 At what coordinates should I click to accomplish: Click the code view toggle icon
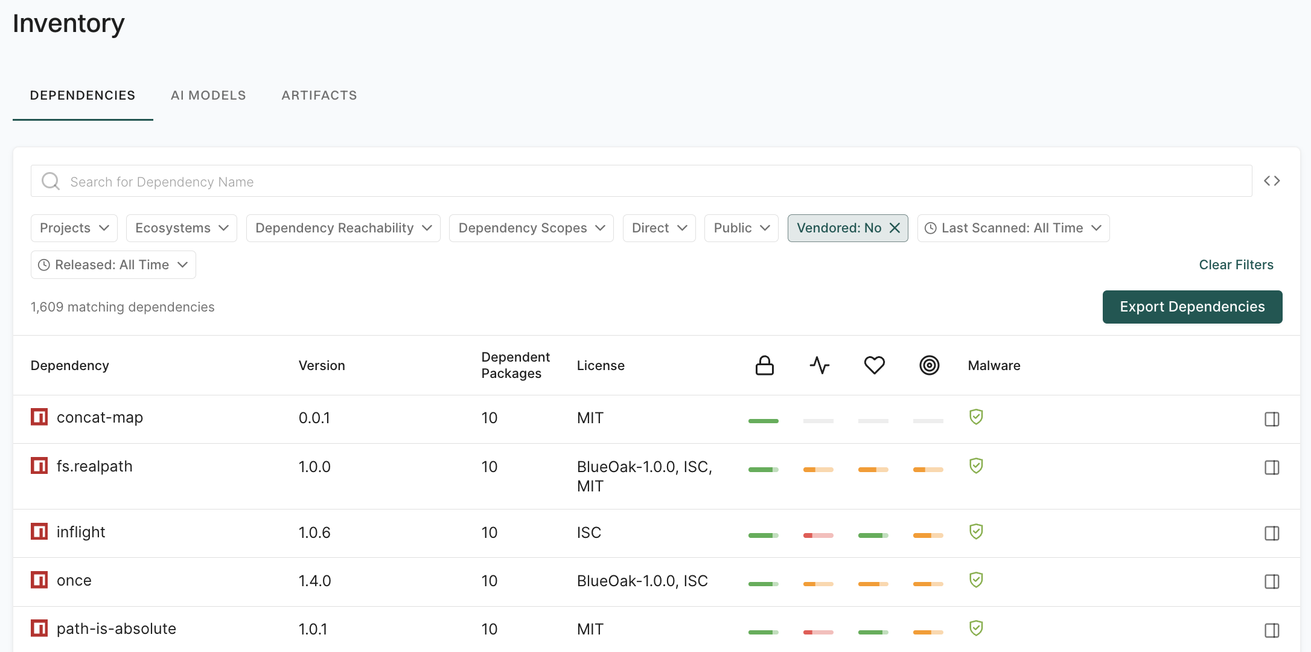(x=1272, y=181)
